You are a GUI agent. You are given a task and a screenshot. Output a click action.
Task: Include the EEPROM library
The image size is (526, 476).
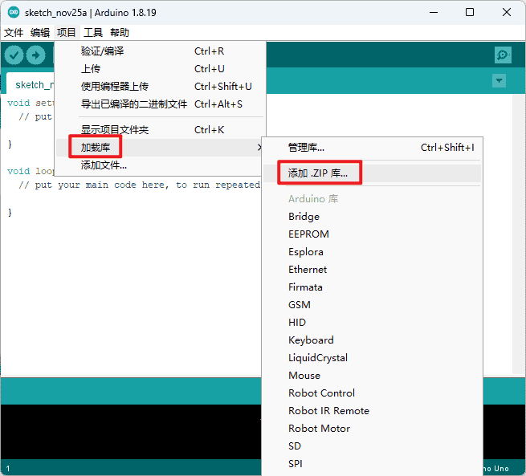point(372,234)
